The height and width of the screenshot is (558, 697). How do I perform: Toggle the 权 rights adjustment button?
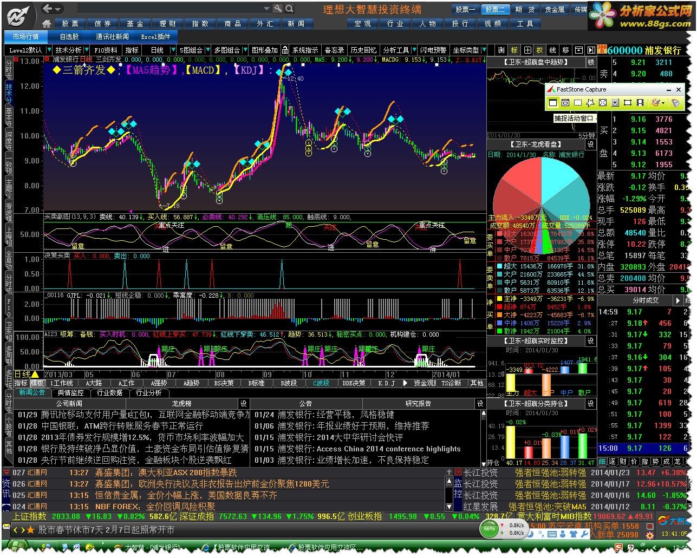[x=540, y=50]
